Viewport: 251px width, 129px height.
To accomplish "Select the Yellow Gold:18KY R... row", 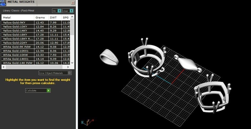I will [x=36, y=39].
